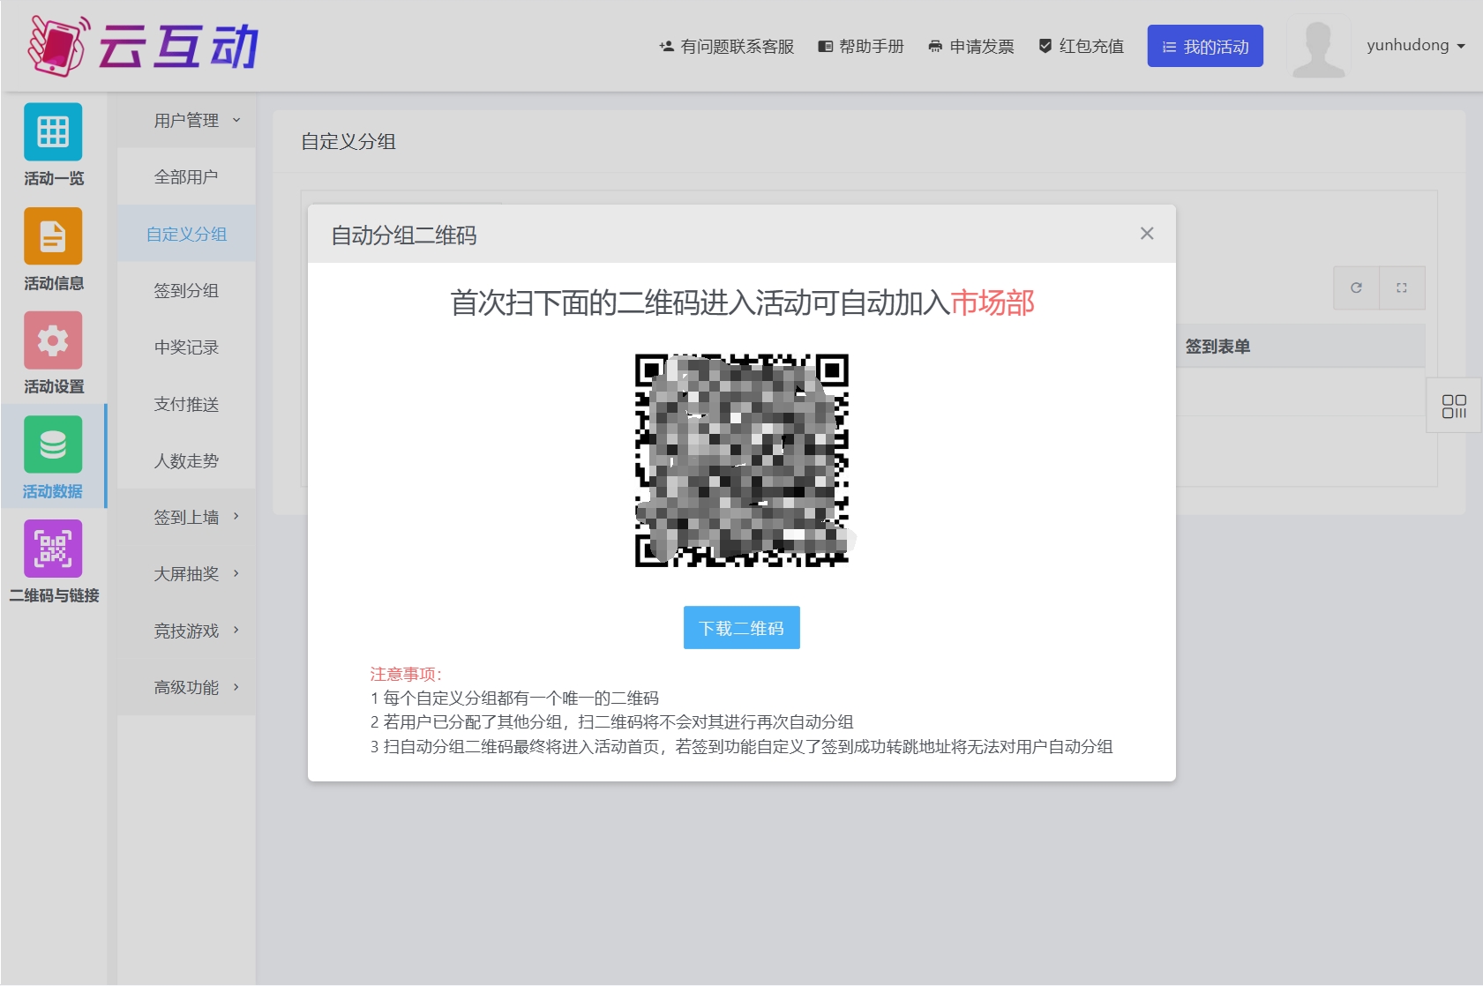Select 全部用户 in the sidebar menu
This screenshot has height=986, width=1483.
click(x=186, y=177)
